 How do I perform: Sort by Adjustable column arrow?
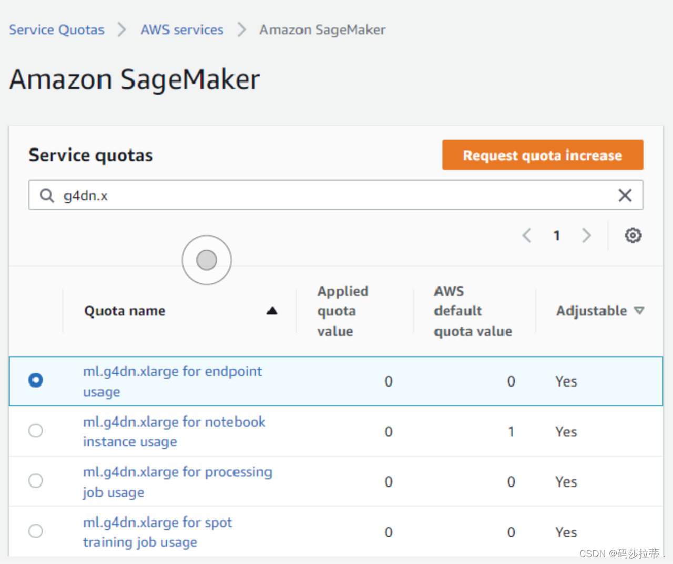pos(639,311)
